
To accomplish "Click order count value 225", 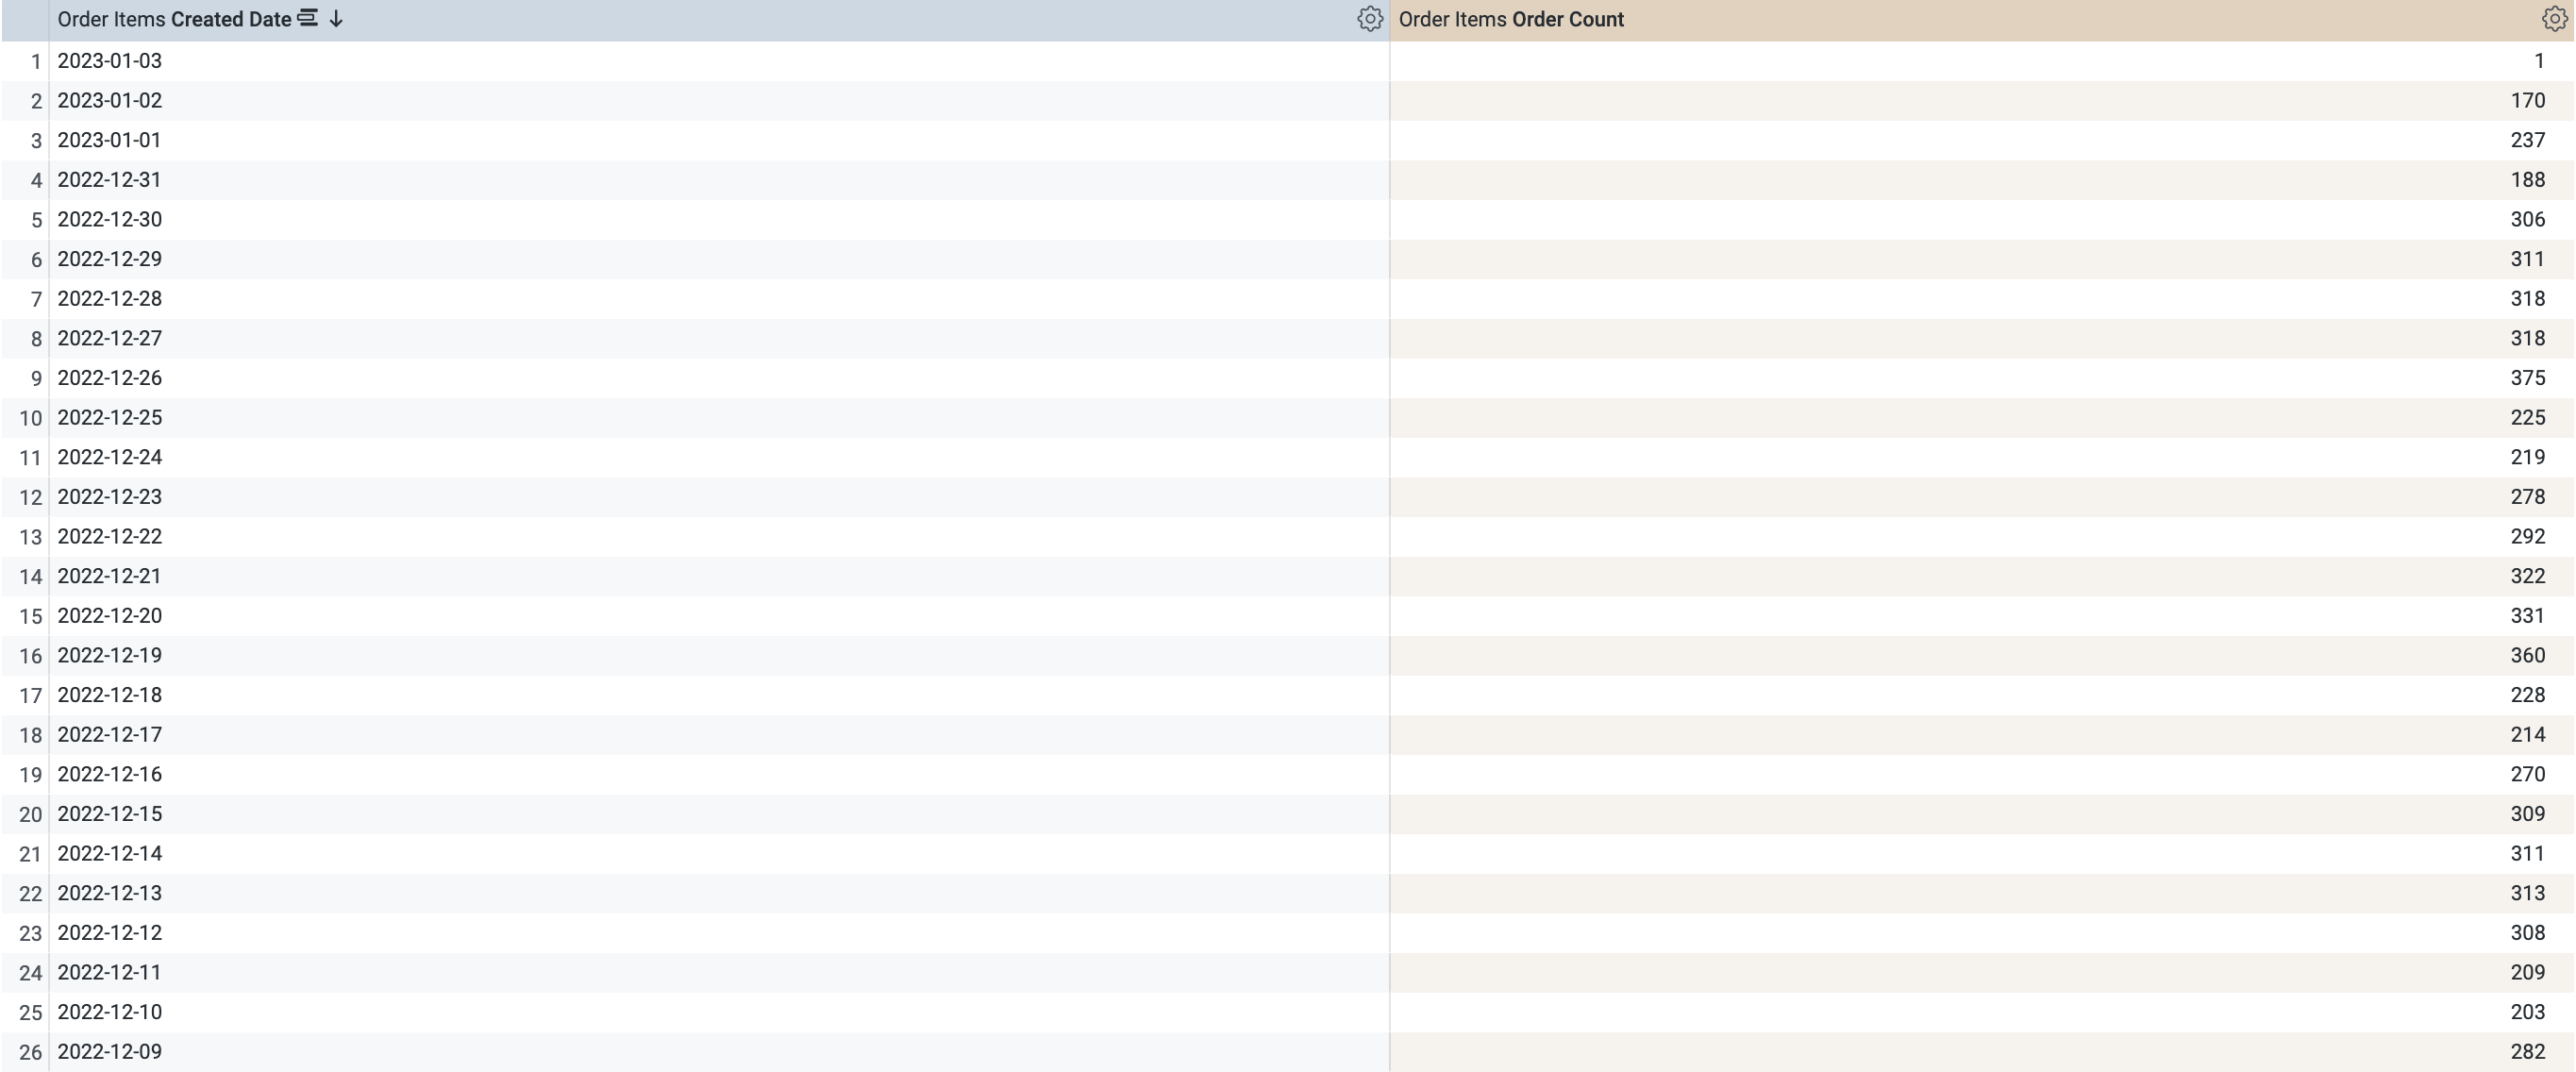I will [2528, 418].
